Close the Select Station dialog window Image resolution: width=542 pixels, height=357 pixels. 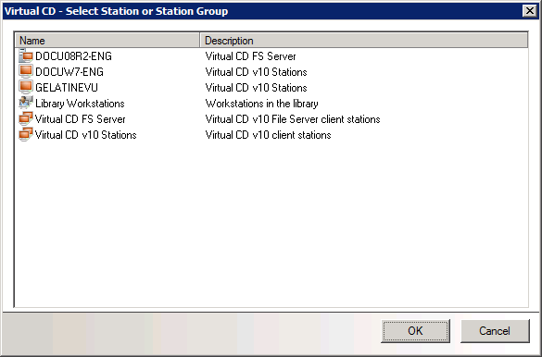530,11
